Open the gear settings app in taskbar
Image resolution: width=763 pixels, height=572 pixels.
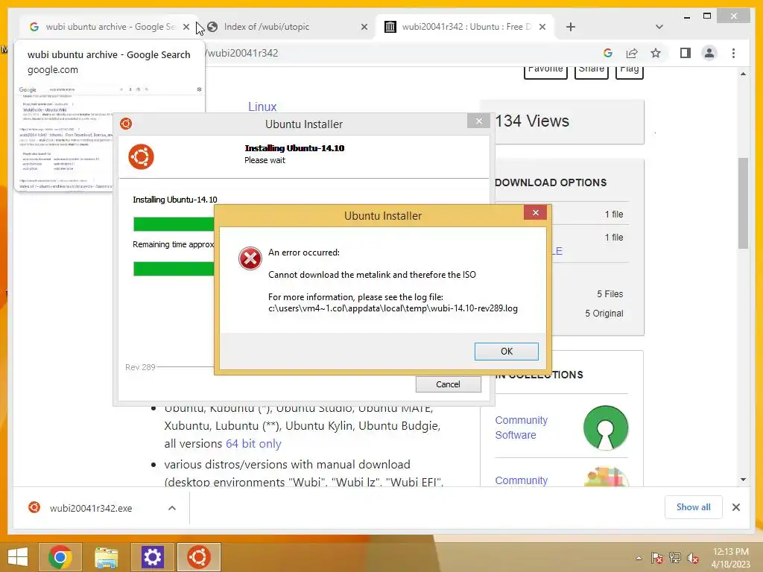click(152, 557)
